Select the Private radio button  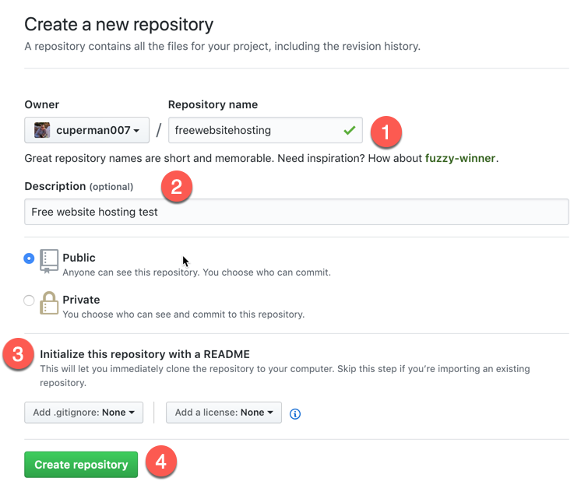(x=30, y=300)
